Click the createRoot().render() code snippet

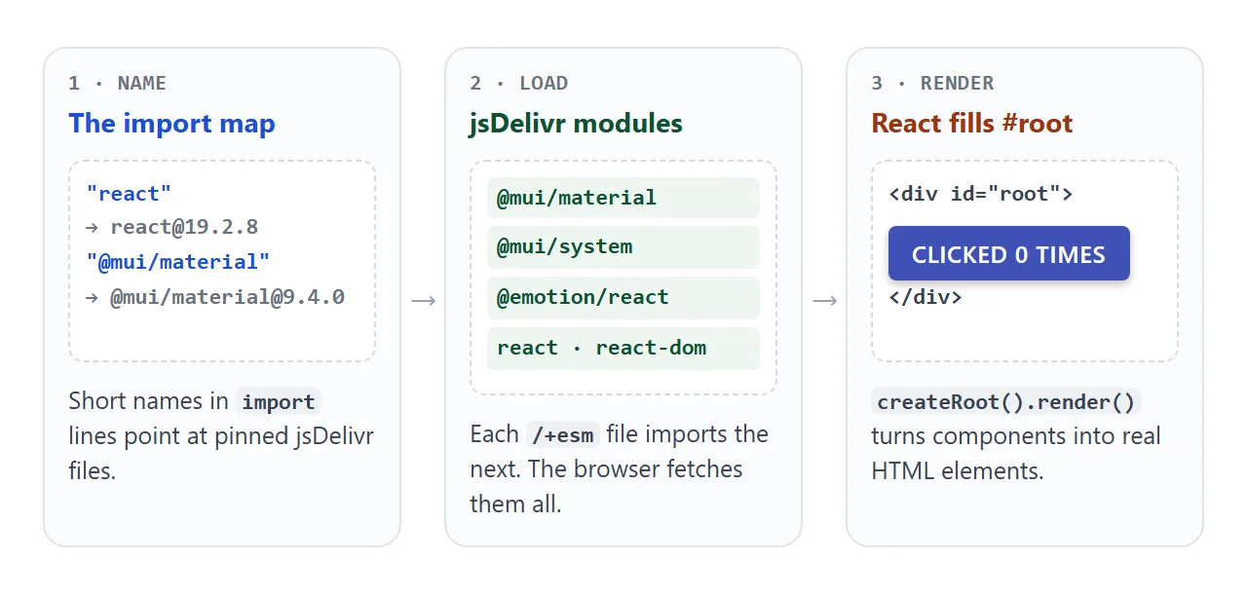point(1006,401)
